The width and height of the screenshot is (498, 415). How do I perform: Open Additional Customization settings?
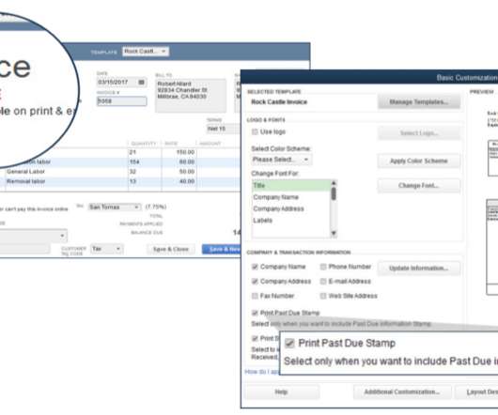[x=402, y=392]
